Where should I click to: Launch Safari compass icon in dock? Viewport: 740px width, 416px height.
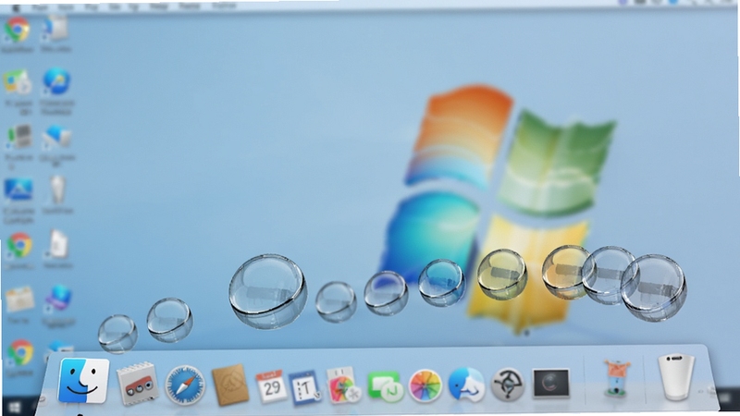(184, 385)
